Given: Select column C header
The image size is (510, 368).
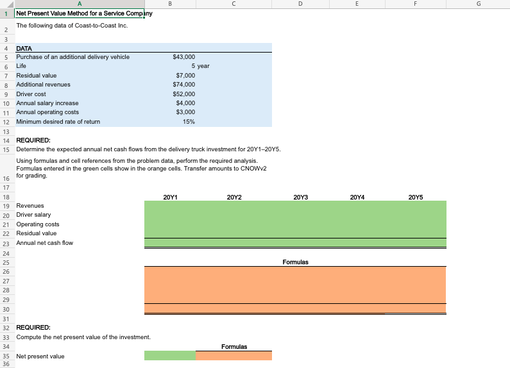Looking at the screenshot, I should [234, 4].
